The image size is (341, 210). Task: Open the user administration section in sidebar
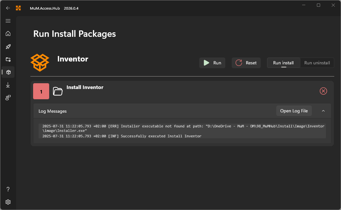coord(8,98)
